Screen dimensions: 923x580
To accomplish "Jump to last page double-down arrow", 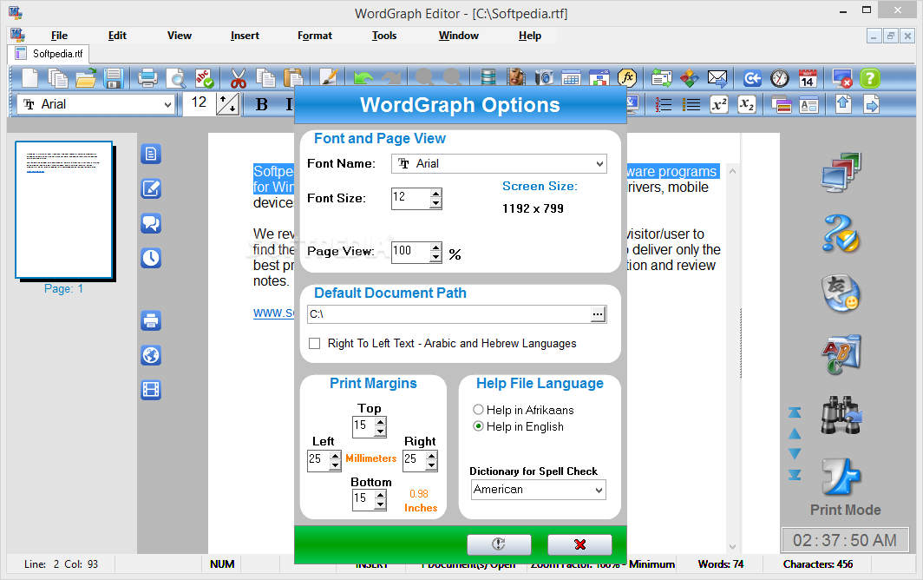I will pos(794,474).
